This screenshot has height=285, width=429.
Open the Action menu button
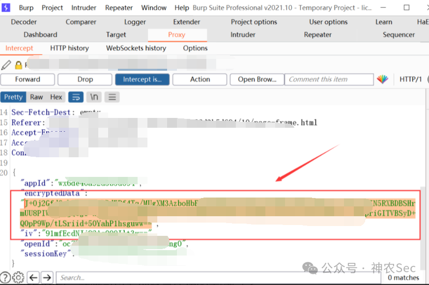point(200,79)
